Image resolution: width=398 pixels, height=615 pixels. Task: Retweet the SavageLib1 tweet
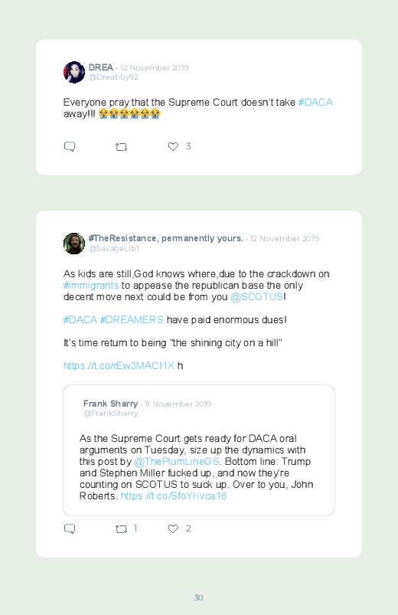[x=121, y=529]
